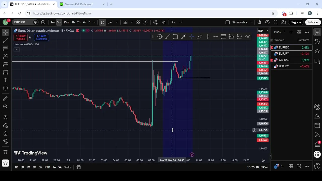The width and height of the screenshot is (322, 181).
Task: Click the EURUSD symbol search field
Action: click(23, 22)
